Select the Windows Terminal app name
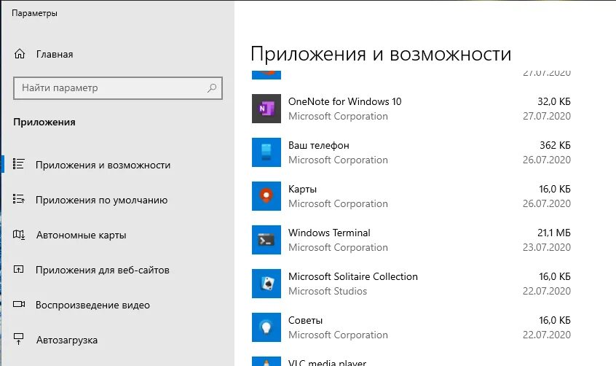Screen dimensions: 616x366 point(329,233)
